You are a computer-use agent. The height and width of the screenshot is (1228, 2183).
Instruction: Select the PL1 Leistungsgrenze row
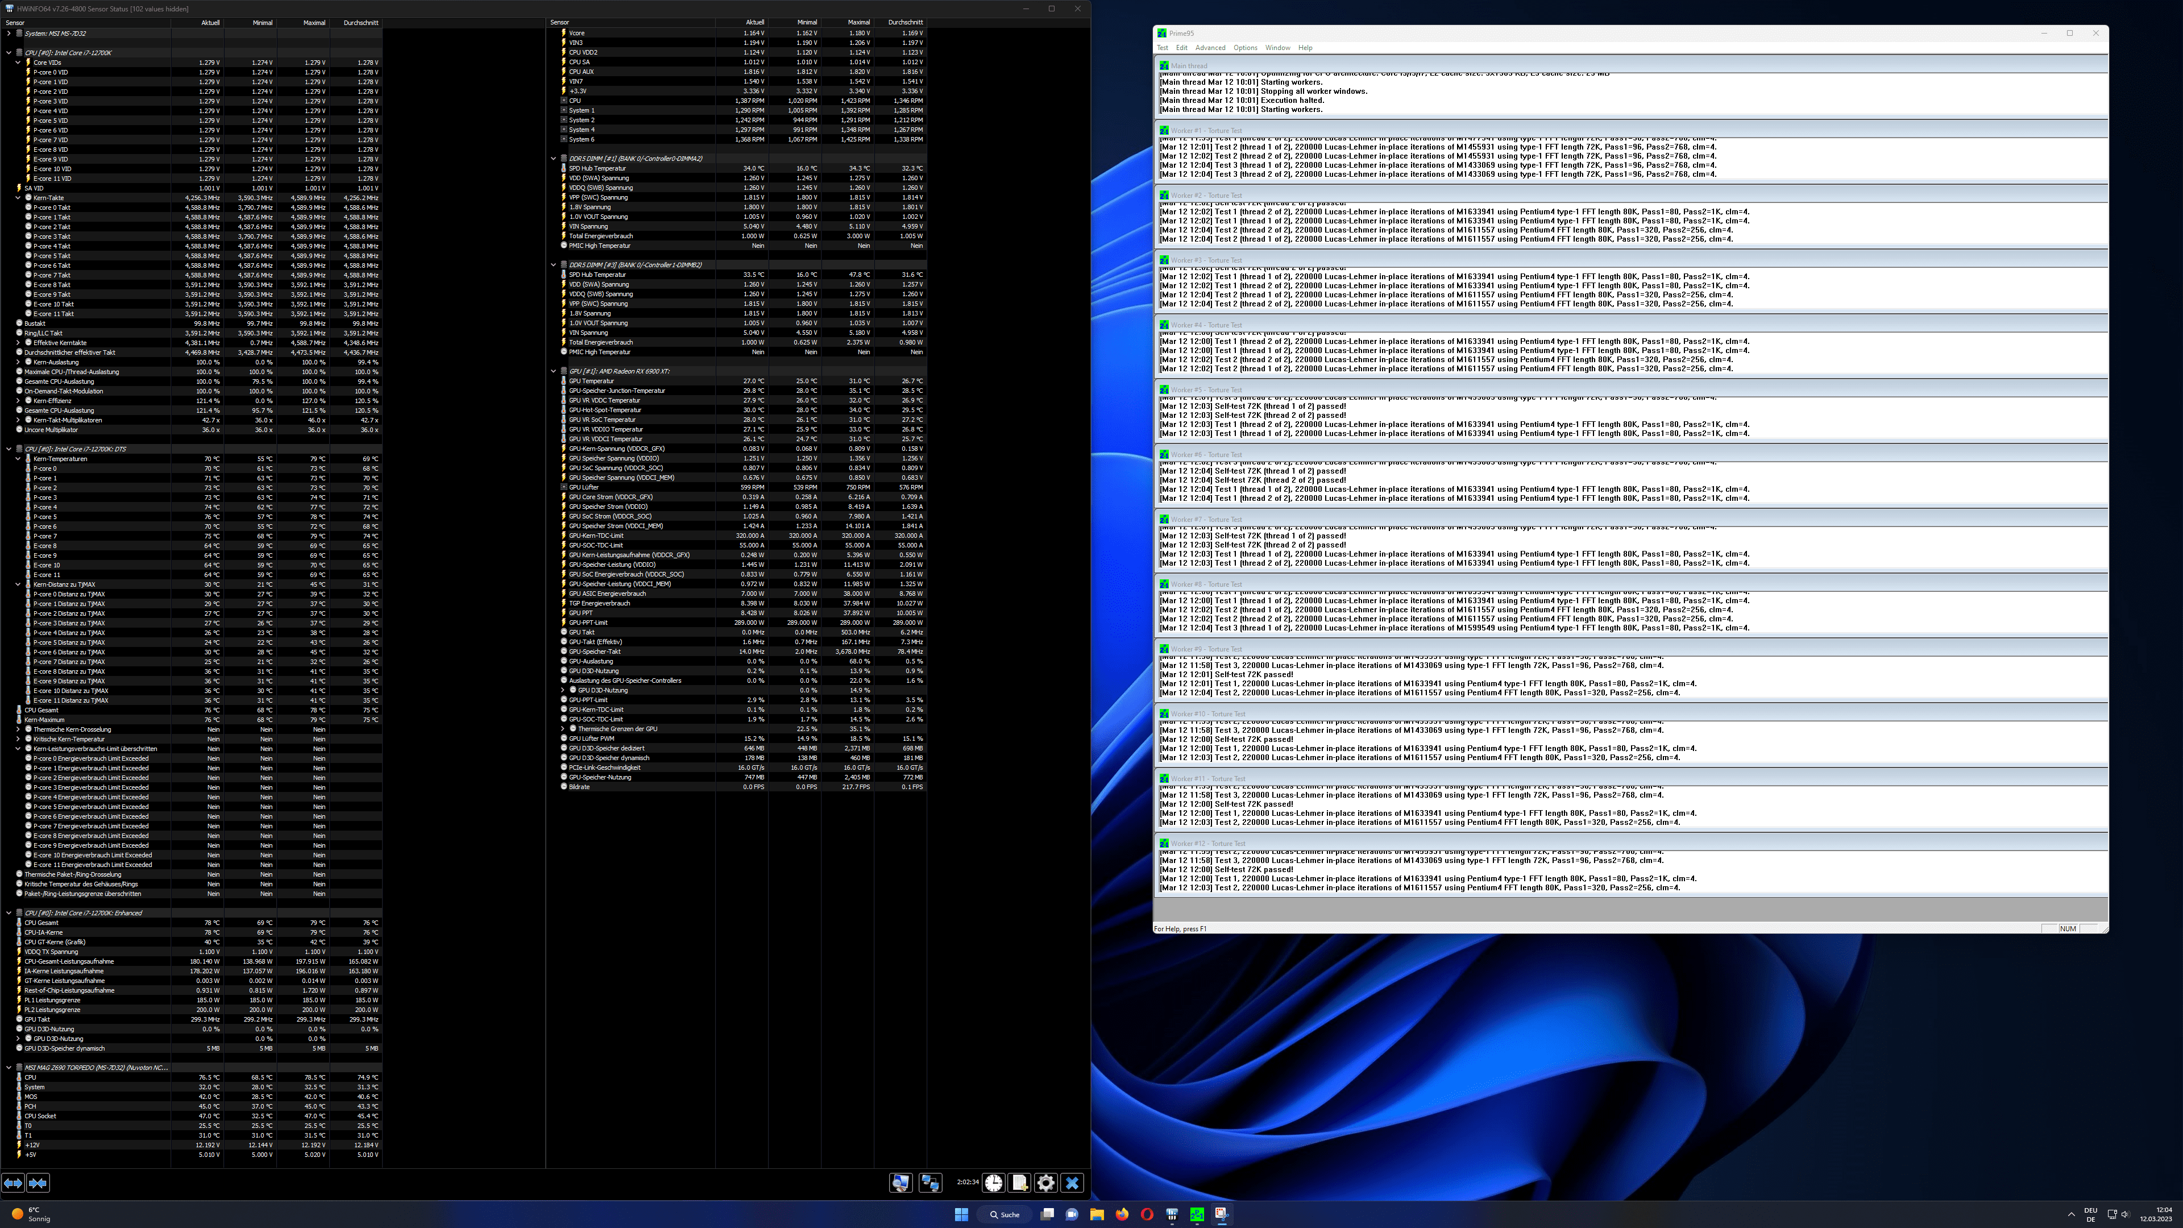(192, 1000)
